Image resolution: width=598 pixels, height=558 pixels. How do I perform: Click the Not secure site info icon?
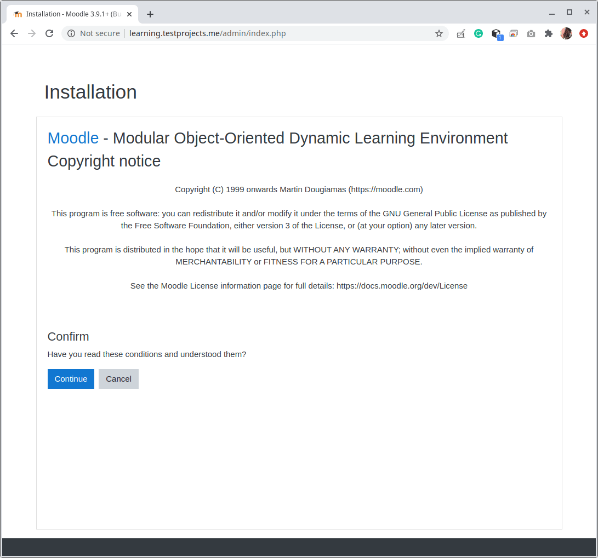coord(71,33)
